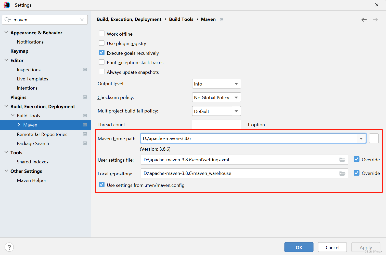The height and width of the screenshot is (255, 386).
Task: Click the settings search box
Action: point(45,20)
